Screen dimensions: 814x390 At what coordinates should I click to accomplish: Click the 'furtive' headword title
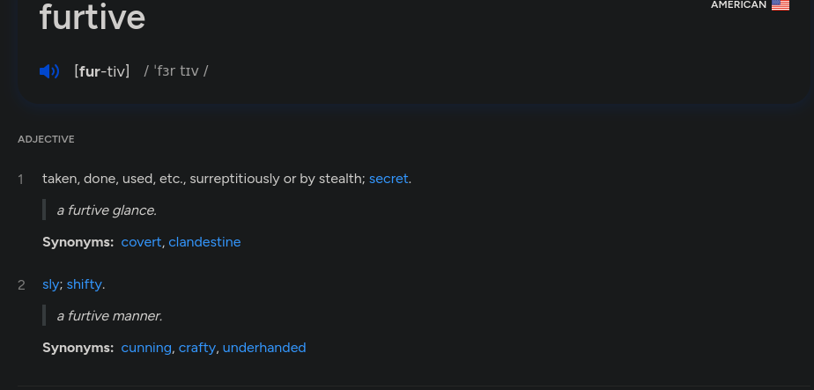92,17
